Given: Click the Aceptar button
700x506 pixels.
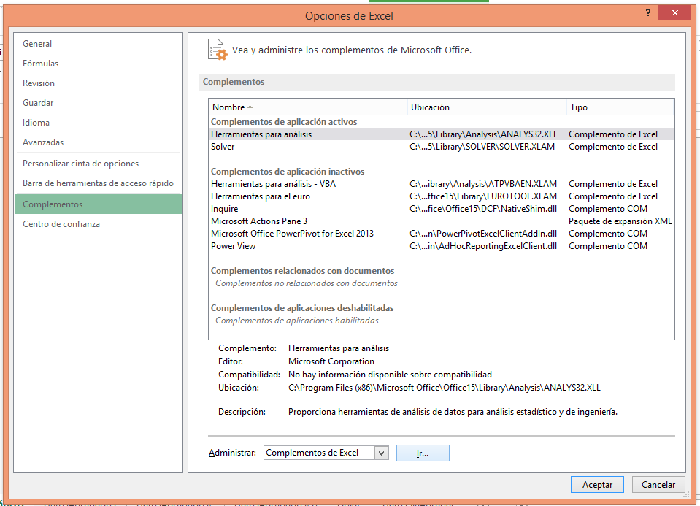Looking at the screenshot, I should (x=597, y=484).
